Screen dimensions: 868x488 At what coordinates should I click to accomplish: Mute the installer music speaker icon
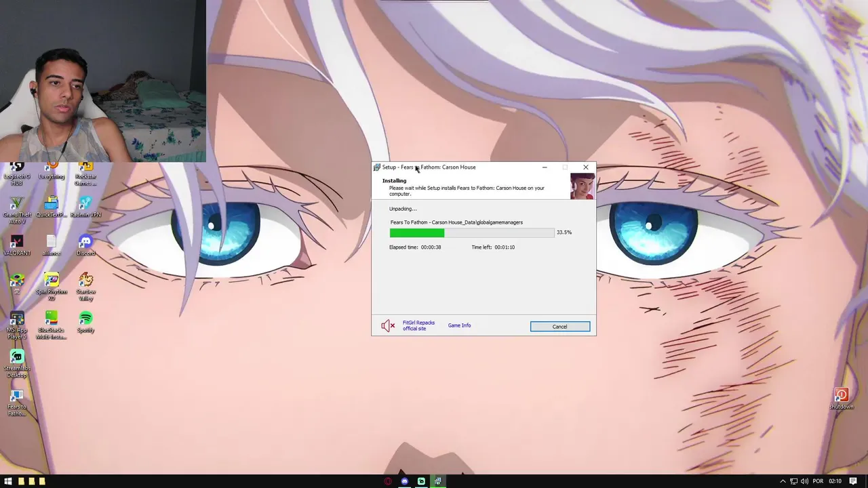click(x=387, y=326)
